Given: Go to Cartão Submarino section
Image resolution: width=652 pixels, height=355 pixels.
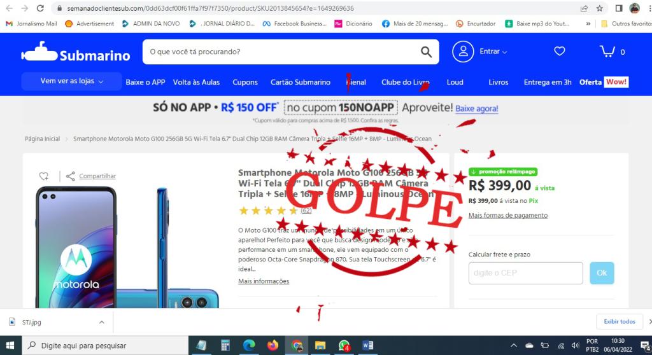Looking at the screenshot, I should point(301,82).
